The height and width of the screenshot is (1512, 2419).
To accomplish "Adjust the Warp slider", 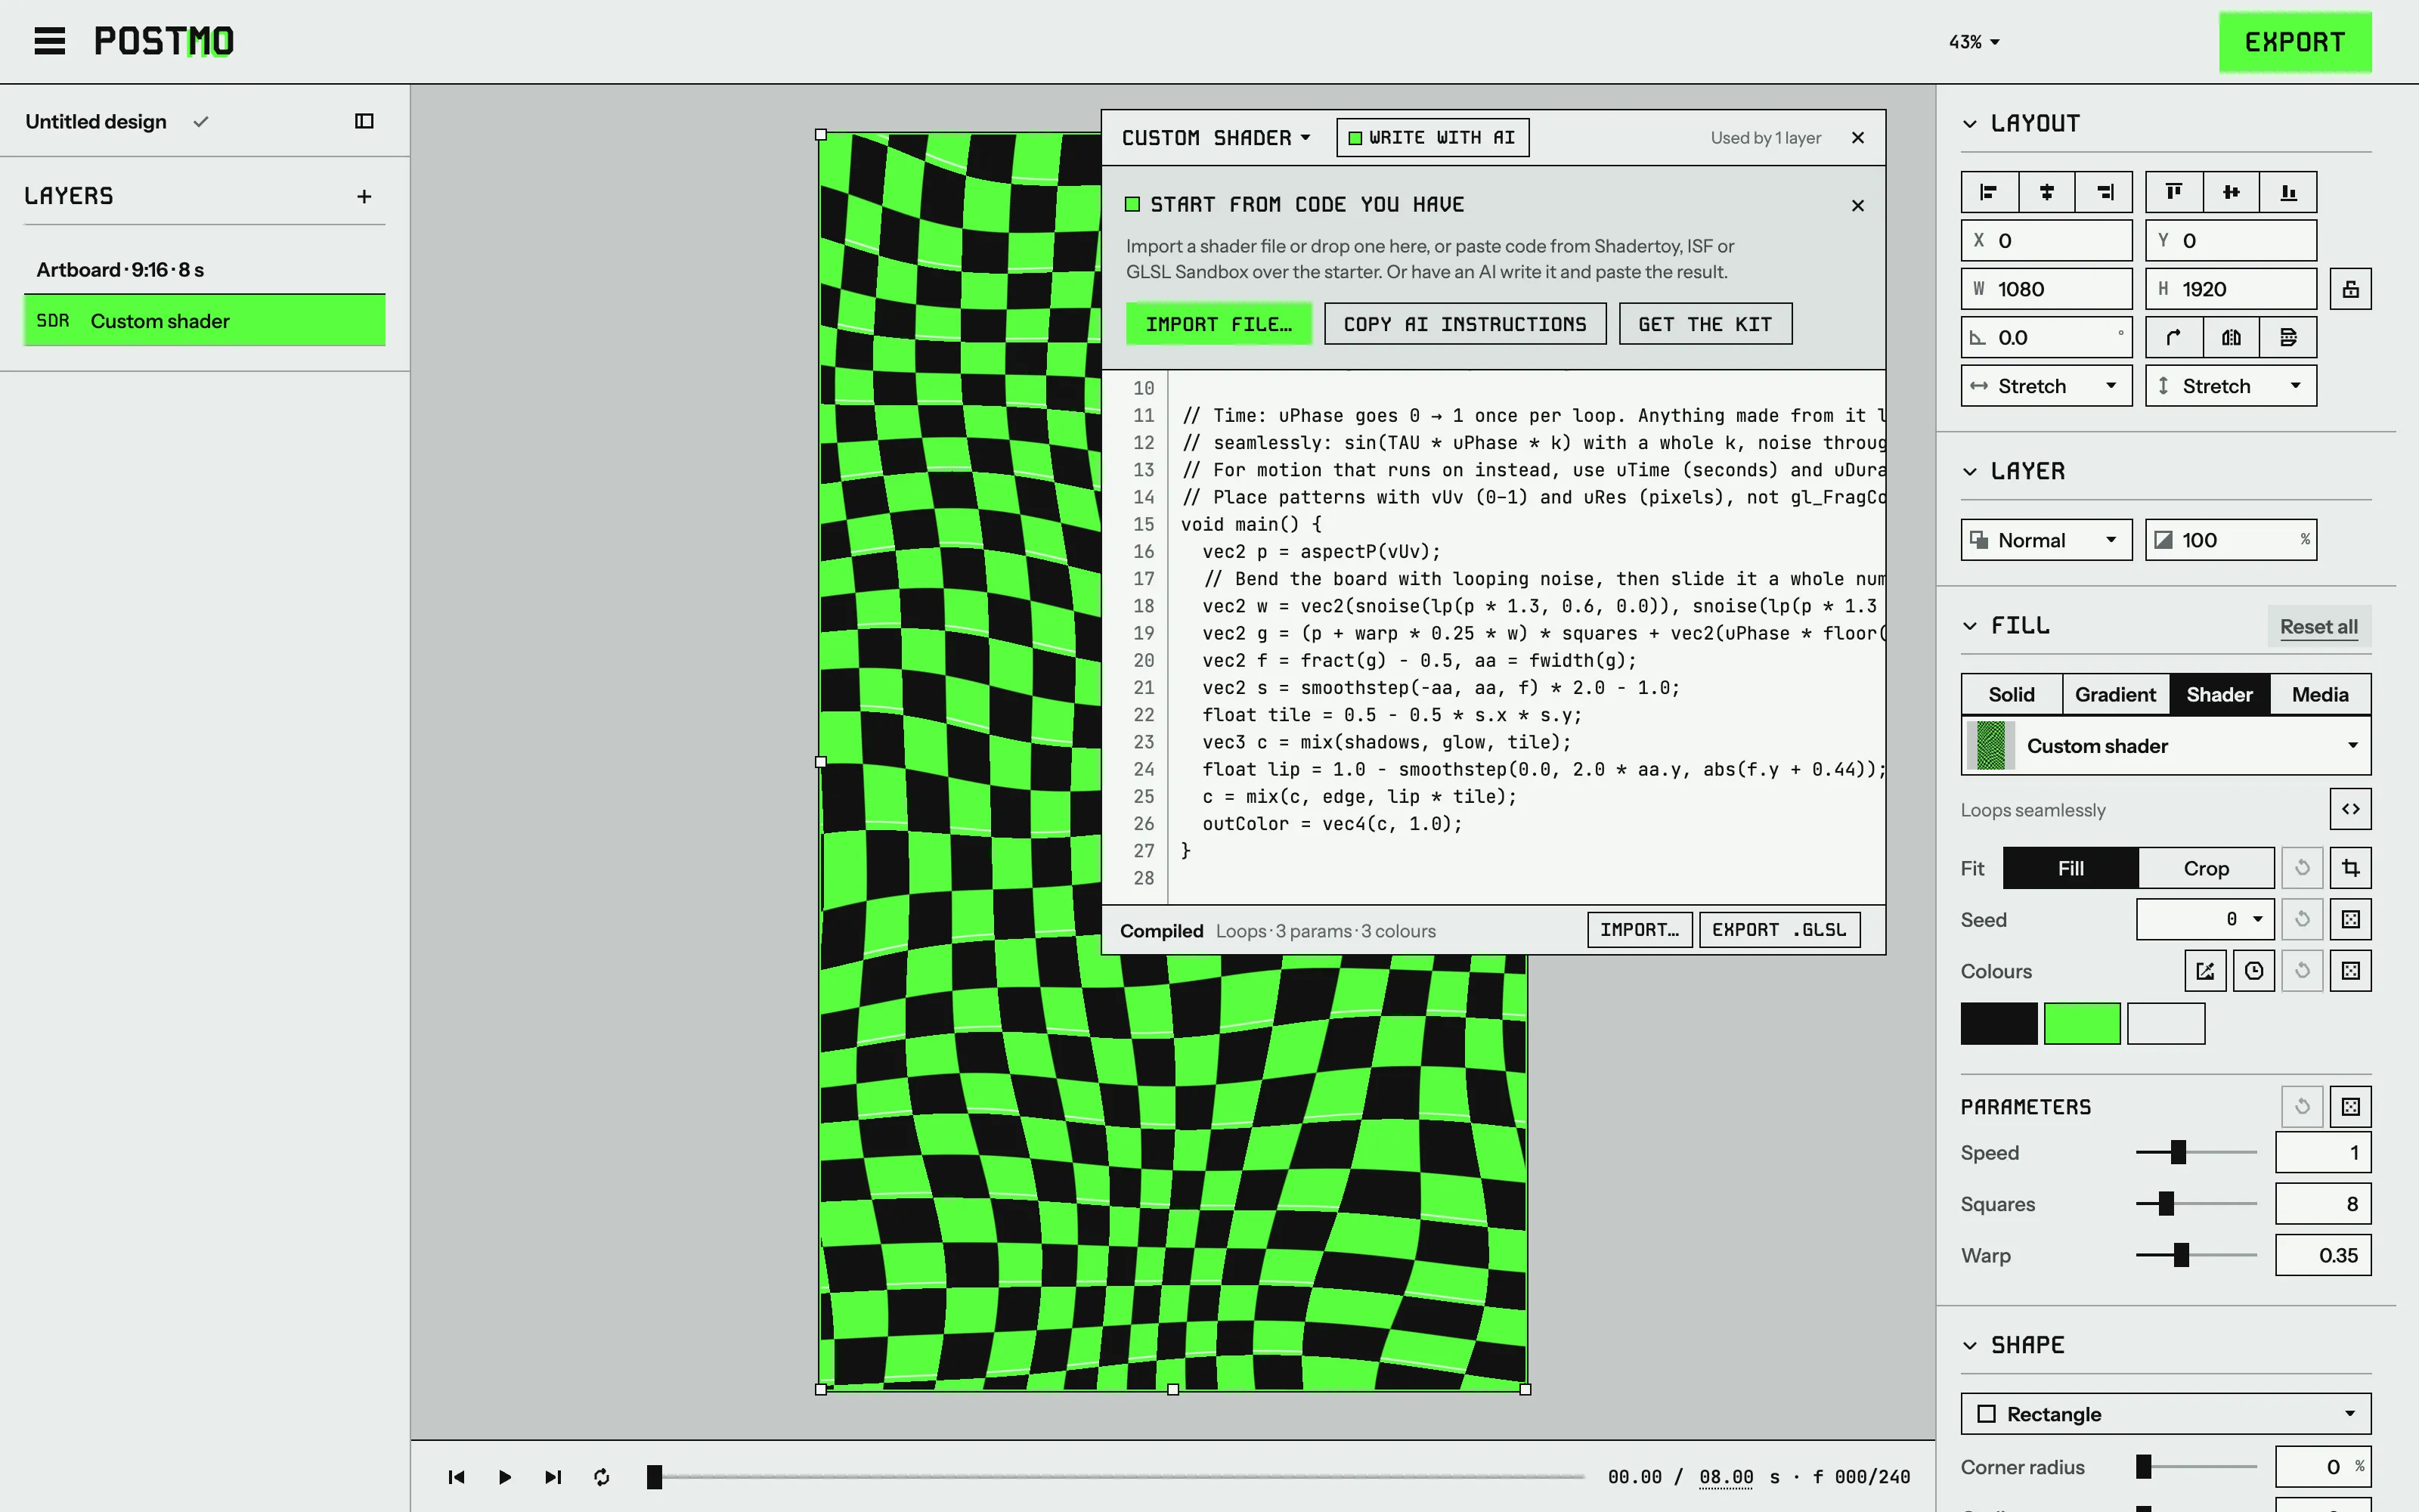I will tap(2196, 1255).
